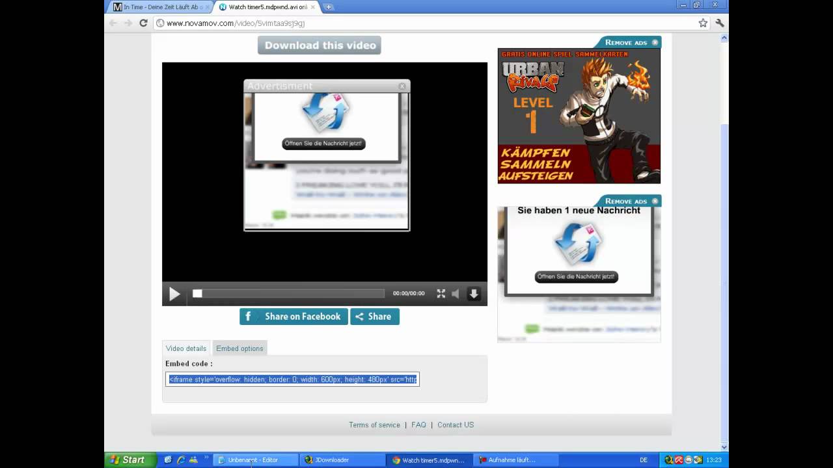Click the Watch timer5 Chrome taskbar item
The image size is (833, 468).
coord(429,460)
